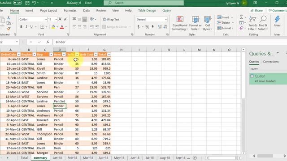Click the Search box
Screen dimensions: 287x161
(x=143, y=3)
